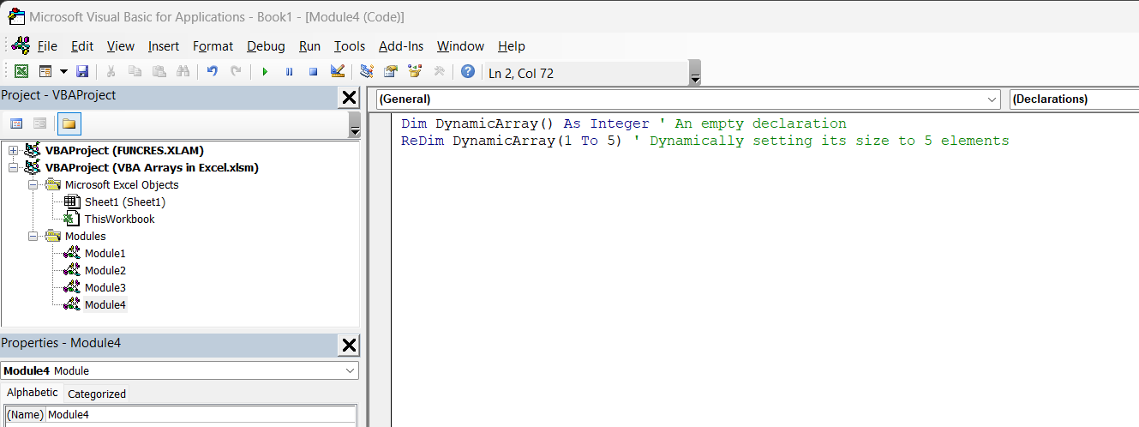Open the View menu
The width and height of the screenshot is (1139, 427).
pyautogui.click(x=121, y=46)
